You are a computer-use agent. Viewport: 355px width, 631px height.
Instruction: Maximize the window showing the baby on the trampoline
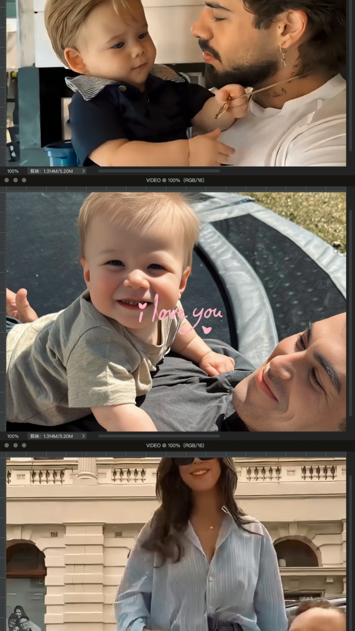click(x=24, y=180)
